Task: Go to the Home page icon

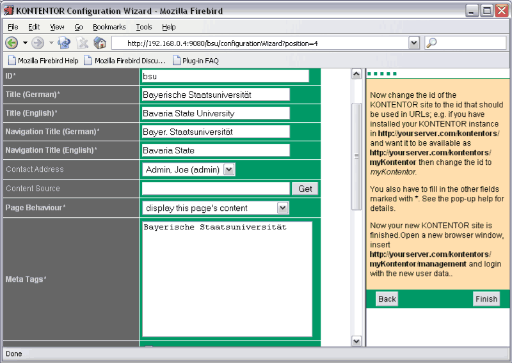Action: (100, 43)
